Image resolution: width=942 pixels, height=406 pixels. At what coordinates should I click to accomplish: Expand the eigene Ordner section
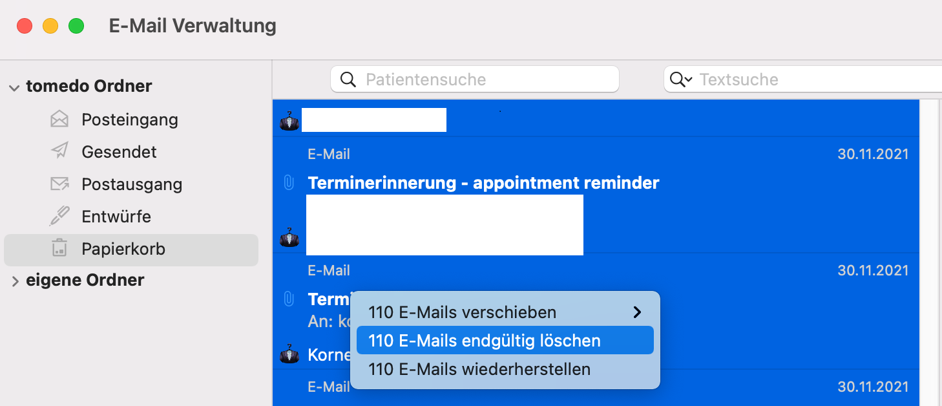coord(15,281)
